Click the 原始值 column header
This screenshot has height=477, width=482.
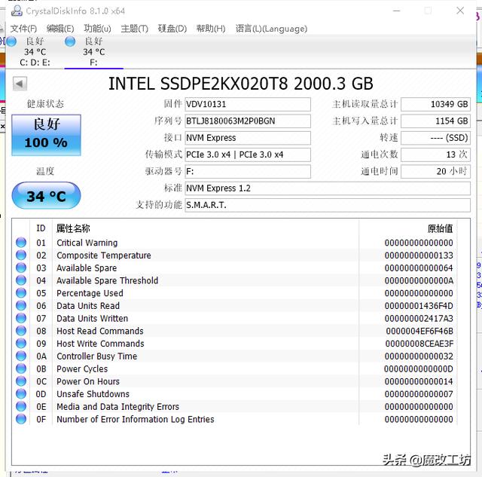[x=440, y=228]
